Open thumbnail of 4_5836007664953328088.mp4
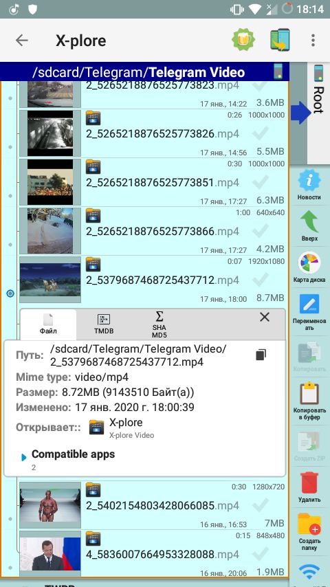Viewport: 330px width, 587px height. [x=50, y=554]
